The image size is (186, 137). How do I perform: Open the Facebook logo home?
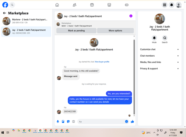[x=5, y=5]
